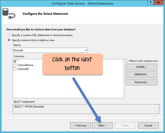Check the TutorialName column checkbox
The width and height of the screenshot is (165, 133).
pos(15,65)
